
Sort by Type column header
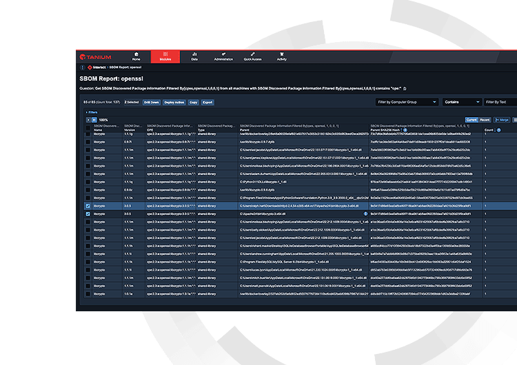[201, 130]
